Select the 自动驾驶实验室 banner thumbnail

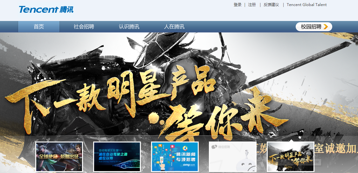[117, 156]
